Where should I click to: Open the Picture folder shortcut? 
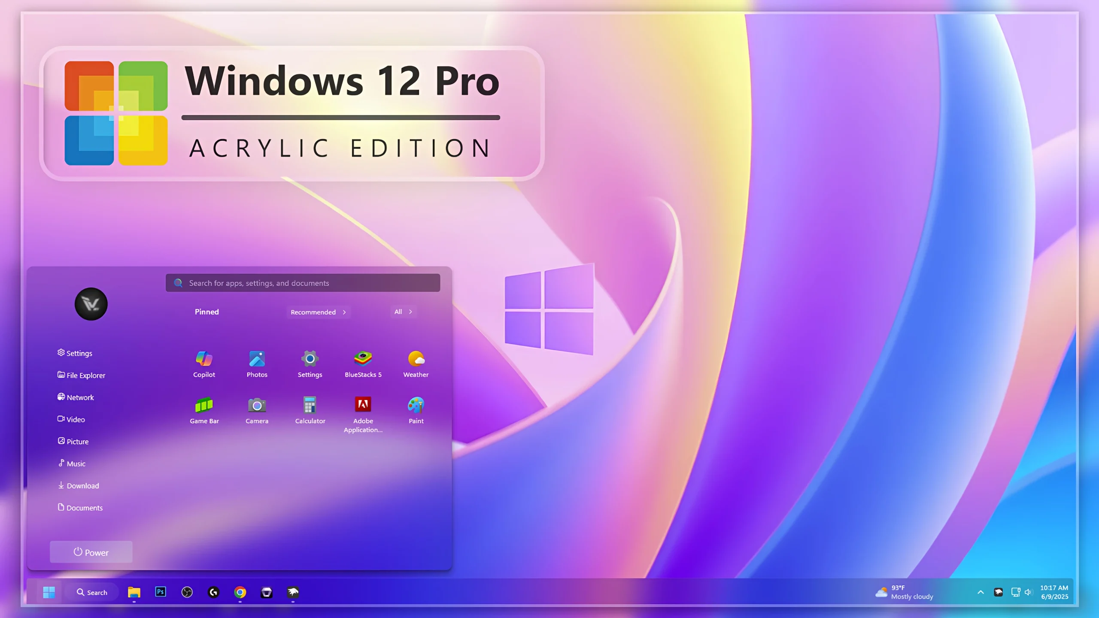point(73,442)
